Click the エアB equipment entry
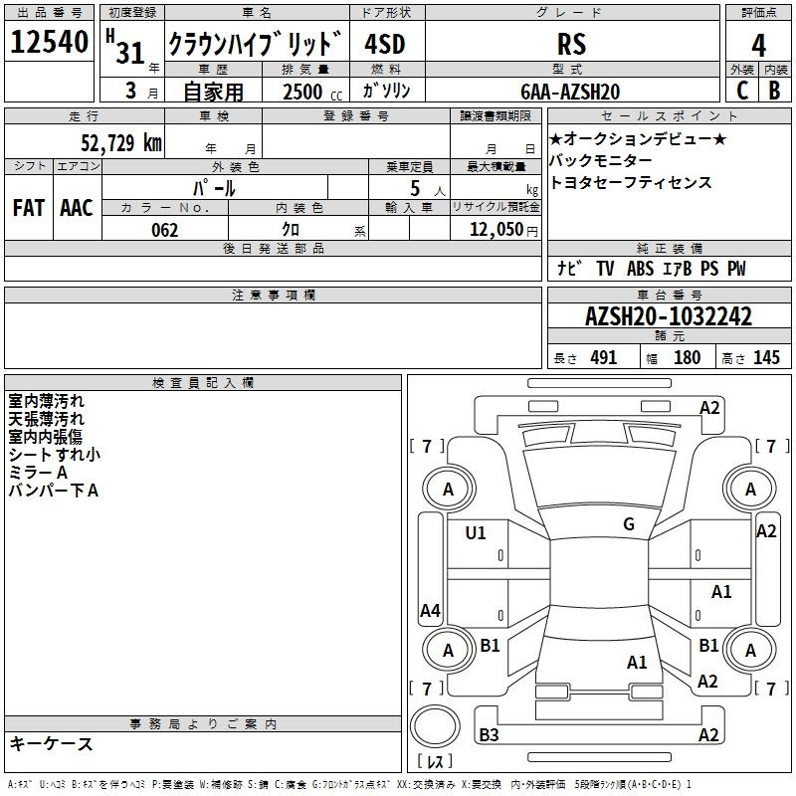Image resolution: width=796 pixels, height=796 pixels. point(678,268)
